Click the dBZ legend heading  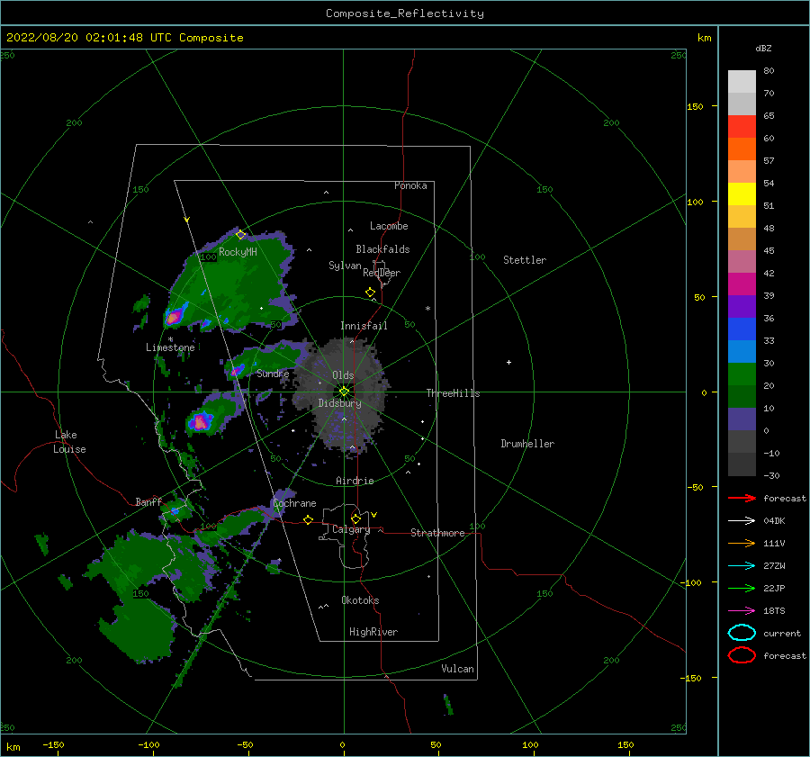(x=763, y=48)
